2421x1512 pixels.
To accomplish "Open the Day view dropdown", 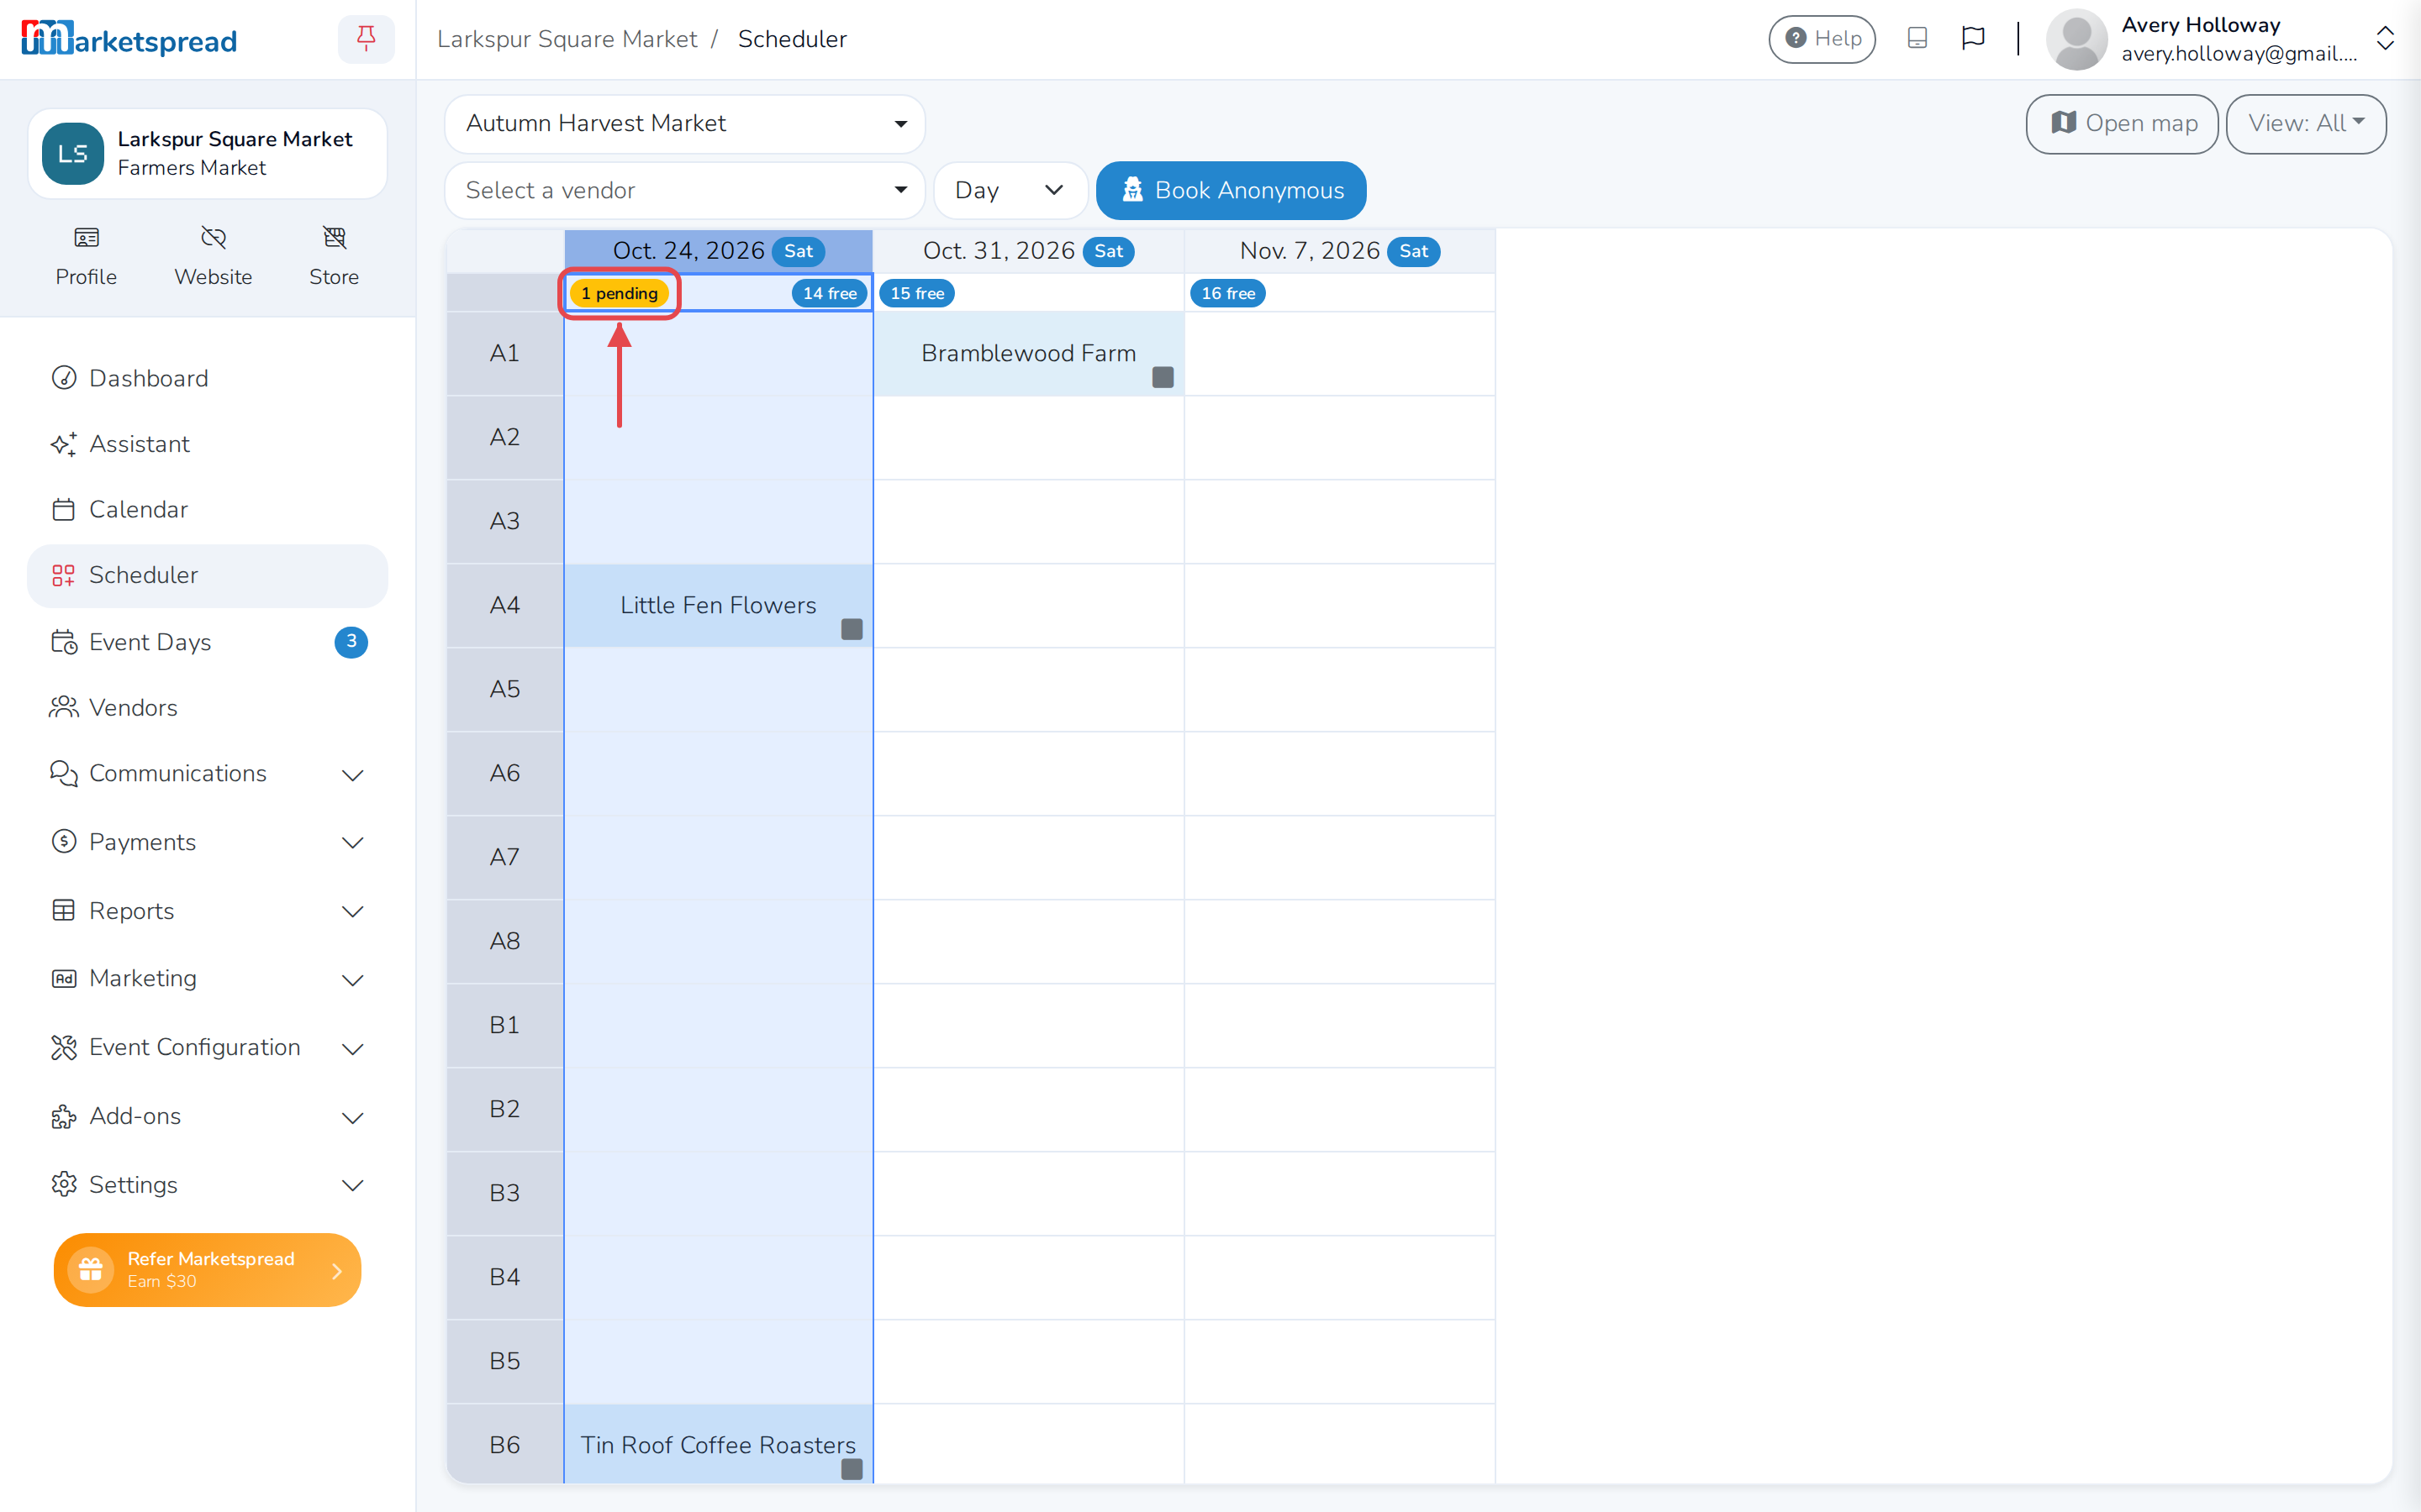I will click(1010, 190).
